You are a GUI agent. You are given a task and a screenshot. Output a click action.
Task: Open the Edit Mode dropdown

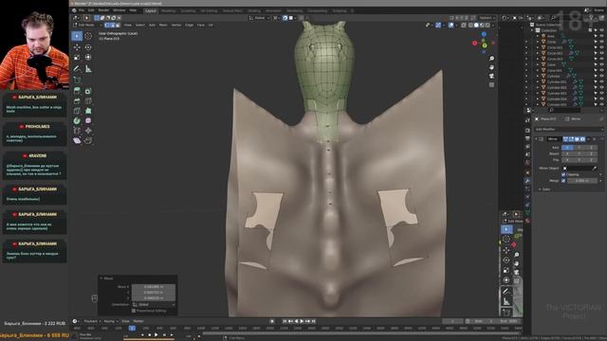point(87,26)
